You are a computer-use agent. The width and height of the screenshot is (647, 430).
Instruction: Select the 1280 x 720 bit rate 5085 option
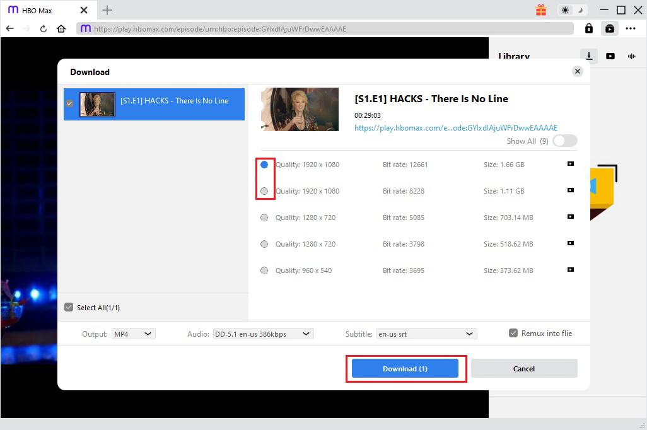[x=264, y=218]
